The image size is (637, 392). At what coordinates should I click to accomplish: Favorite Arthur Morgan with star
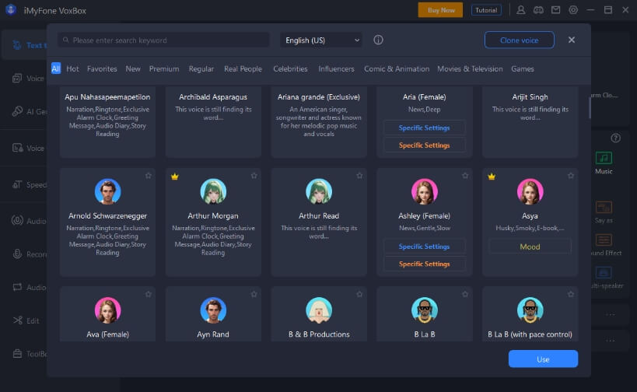pyautogui.click(x=254, y=176)
